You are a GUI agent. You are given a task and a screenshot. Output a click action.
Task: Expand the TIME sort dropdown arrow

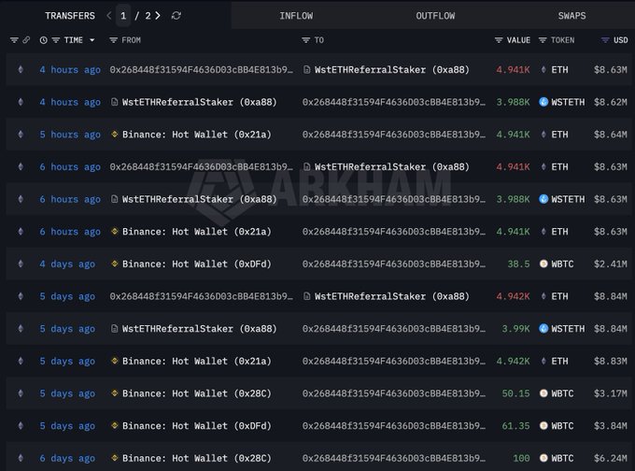click(x=92, y=40)
